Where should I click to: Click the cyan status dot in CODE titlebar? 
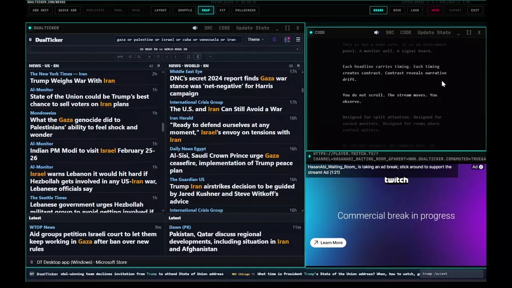[311, 32]
